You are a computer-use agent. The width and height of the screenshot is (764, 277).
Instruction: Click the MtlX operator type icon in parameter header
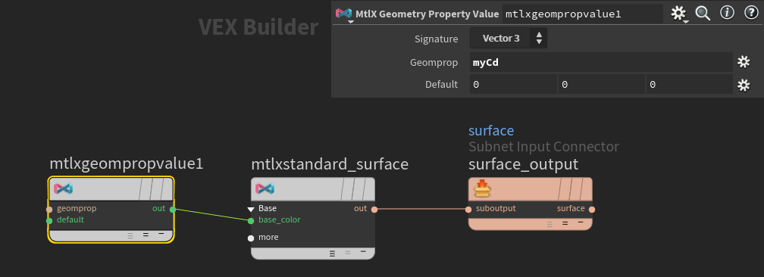(x=343, y=14)
